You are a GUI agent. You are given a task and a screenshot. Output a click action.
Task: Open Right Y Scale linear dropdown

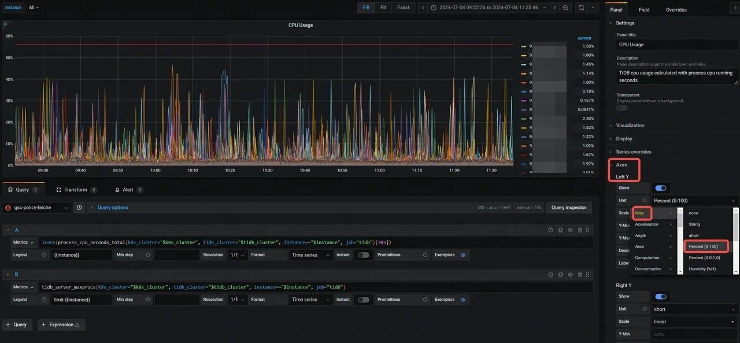point(694,322)
